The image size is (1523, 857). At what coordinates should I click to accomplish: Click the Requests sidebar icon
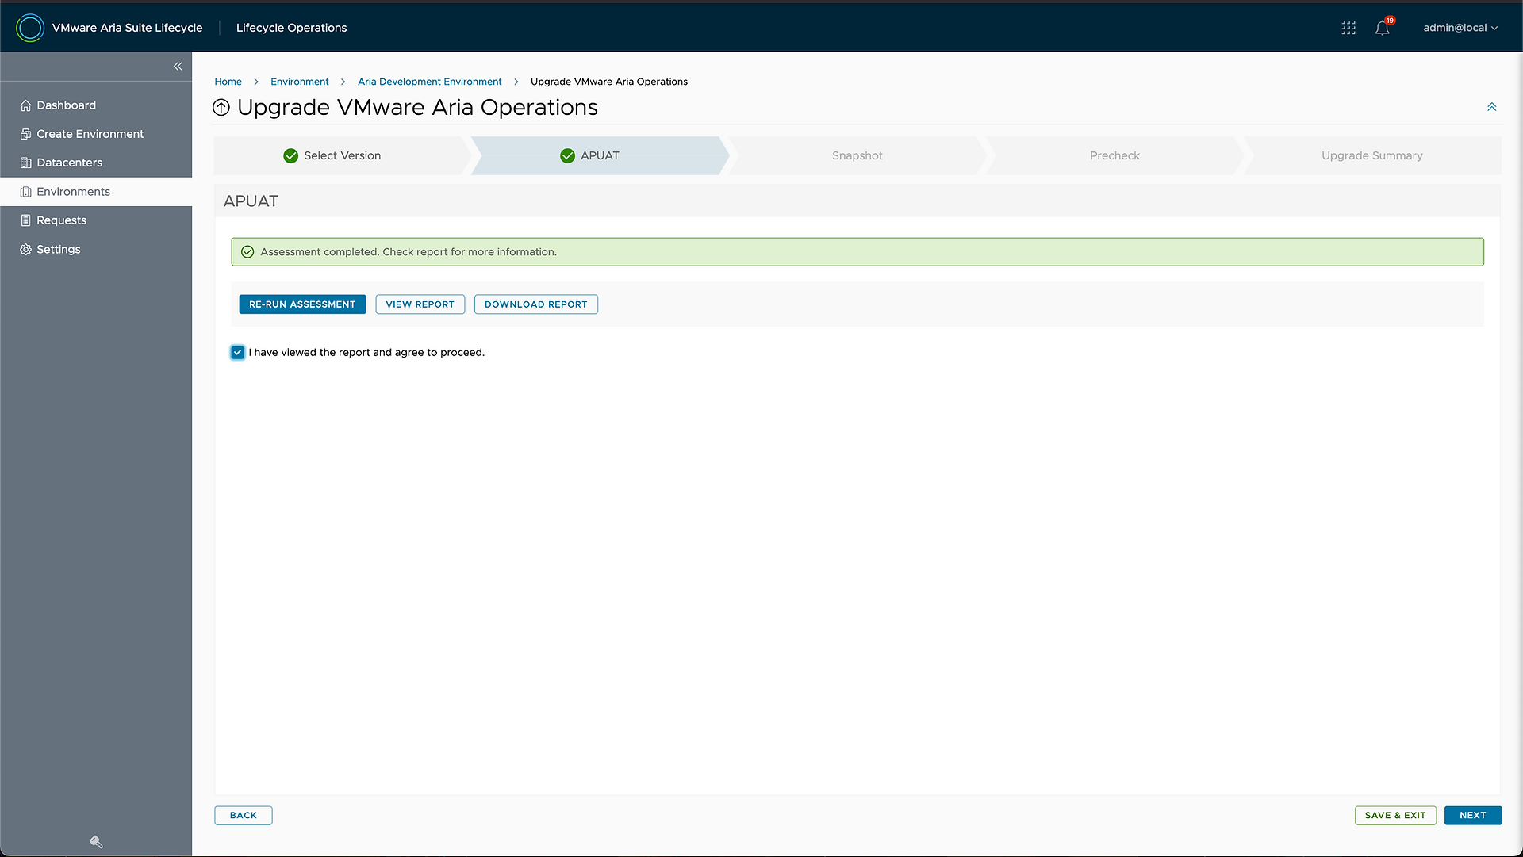click(x=26, y=220)
